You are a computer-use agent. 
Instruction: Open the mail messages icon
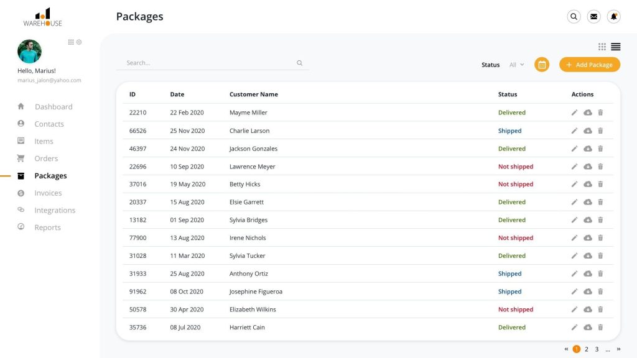tap(594, 17)
